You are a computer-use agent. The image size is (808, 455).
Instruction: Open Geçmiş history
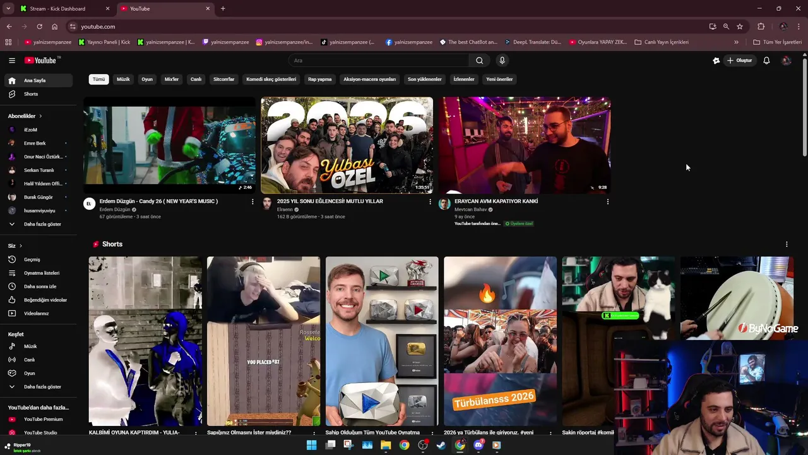(37, 260)
